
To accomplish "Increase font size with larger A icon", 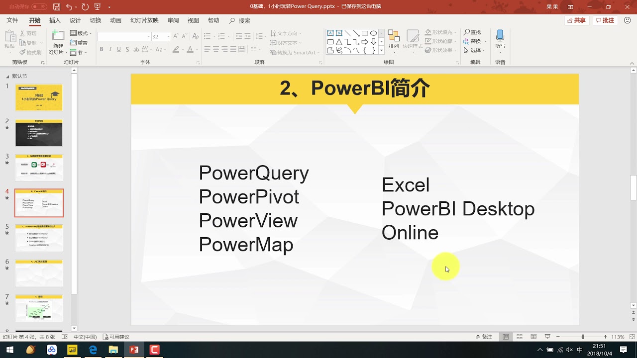I will click(x=176, y=36).
